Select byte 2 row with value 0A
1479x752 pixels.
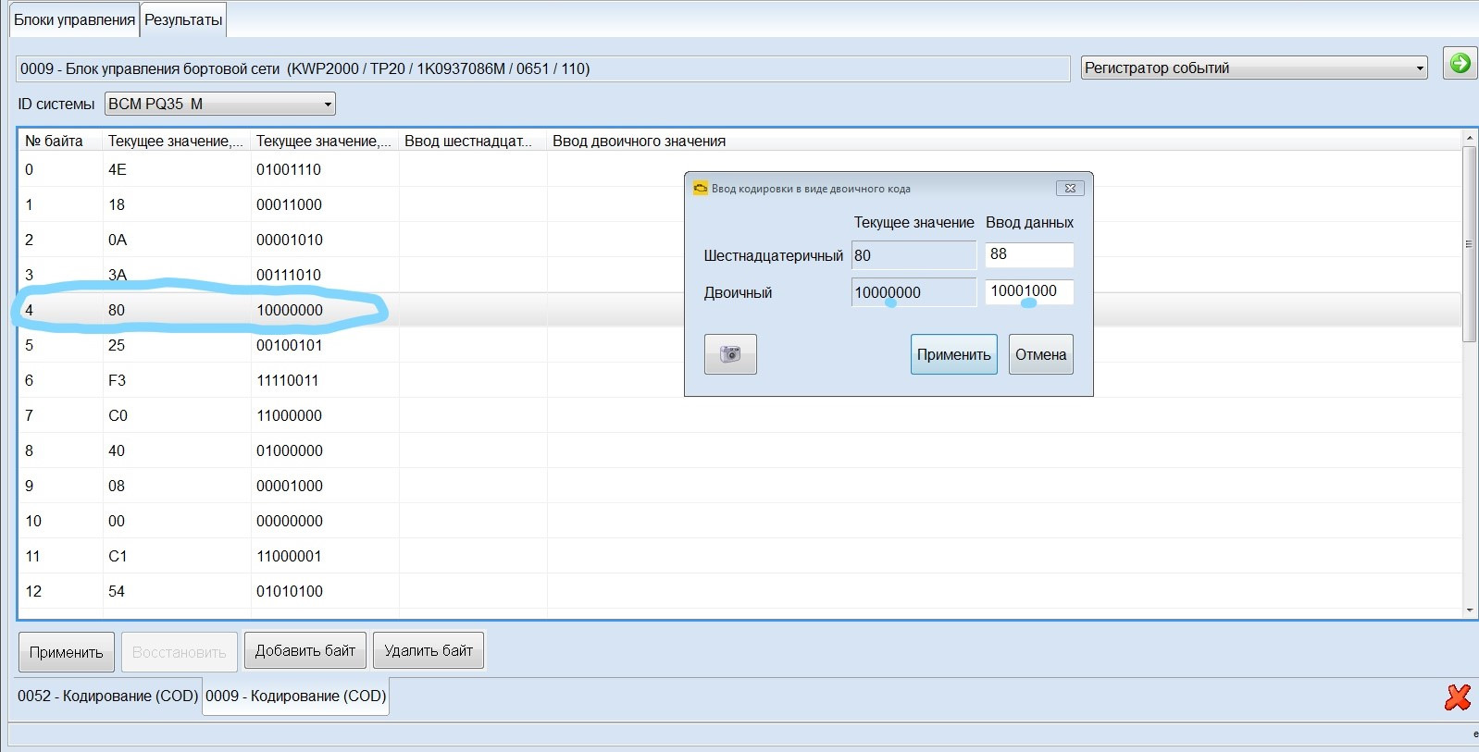pos(739,240)
